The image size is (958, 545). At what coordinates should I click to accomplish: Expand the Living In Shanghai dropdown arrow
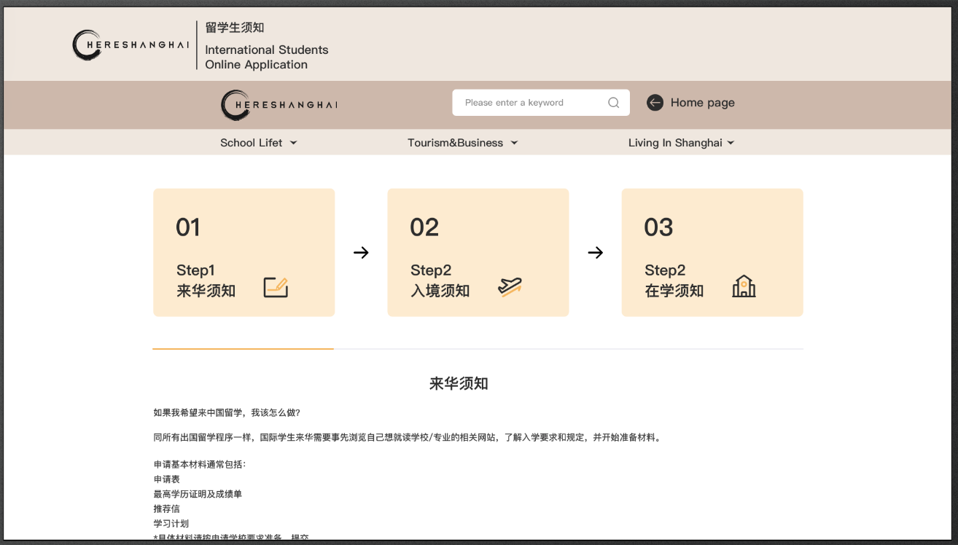pyautogui.click(x=731, y=143)
